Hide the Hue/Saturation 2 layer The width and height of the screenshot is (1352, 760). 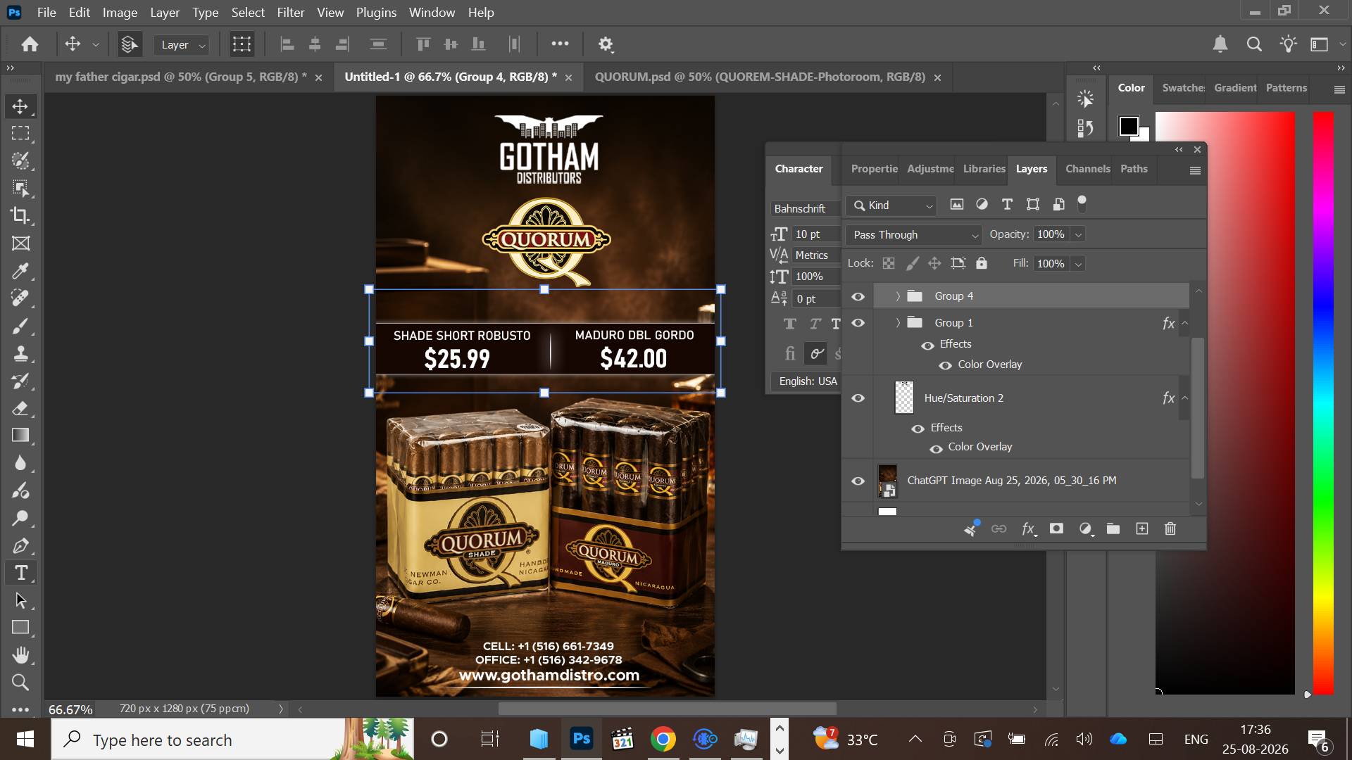pyautogui.click(x=858, y=398)
